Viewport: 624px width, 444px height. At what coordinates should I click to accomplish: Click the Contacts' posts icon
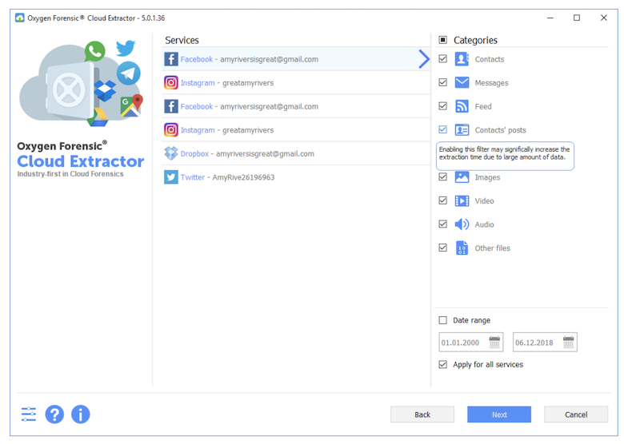point(462,130)
